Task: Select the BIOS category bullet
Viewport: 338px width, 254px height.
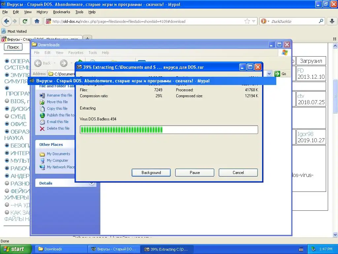Action: pyautogui.click(x=7, y=101)
